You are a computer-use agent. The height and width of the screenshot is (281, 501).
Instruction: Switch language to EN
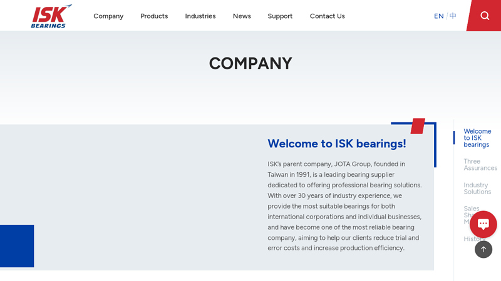pos(439,16)
